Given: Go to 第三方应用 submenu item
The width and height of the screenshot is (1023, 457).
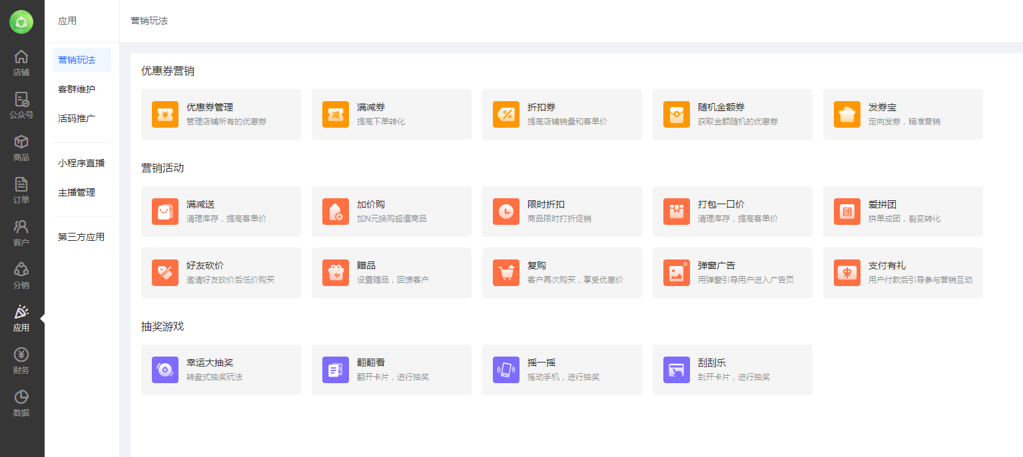Looking at the screenshot, I should 81,237.
